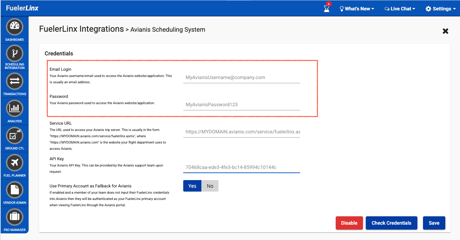Image resolution: width=460 pixels, height=240 pixels.
Task: Open the Transactions arrows icon
Action: [15, 81]
